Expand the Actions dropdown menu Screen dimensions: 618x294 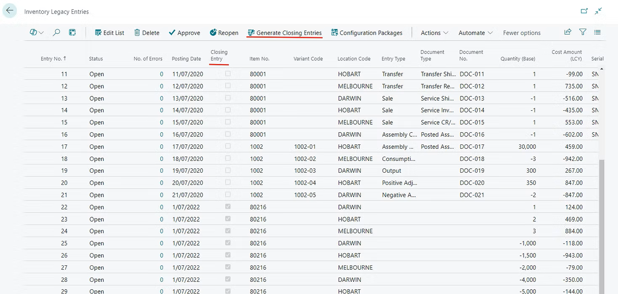click(435, 33)
